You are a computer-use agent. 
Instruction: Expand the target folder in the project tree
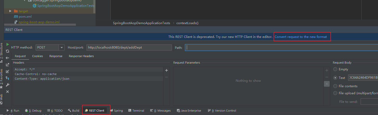[10, 11]
